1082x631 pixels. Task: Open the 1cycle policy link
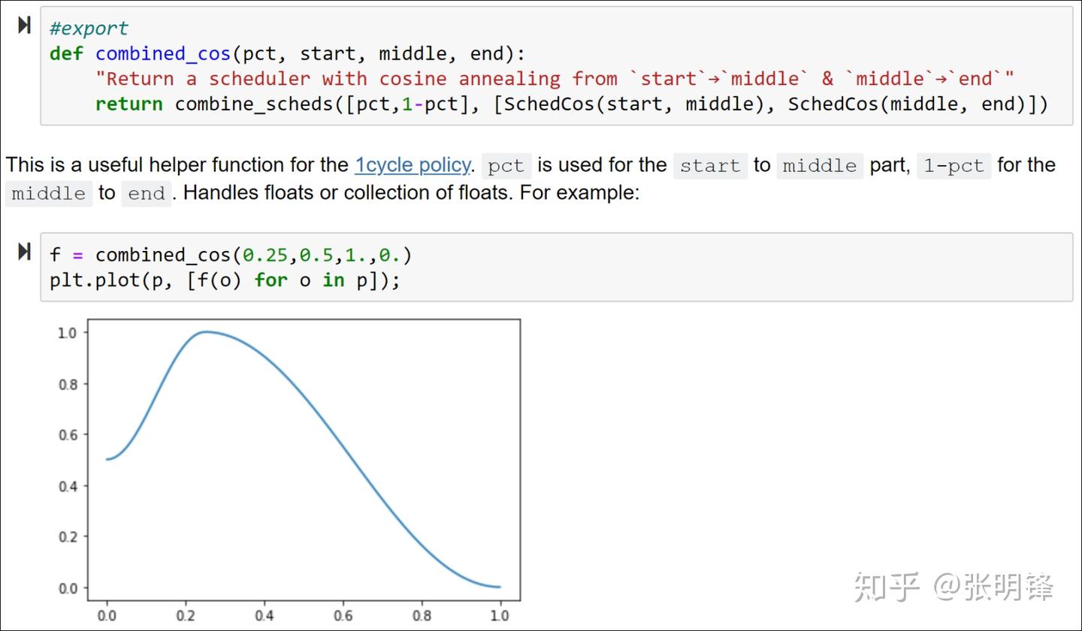point(413,165)
